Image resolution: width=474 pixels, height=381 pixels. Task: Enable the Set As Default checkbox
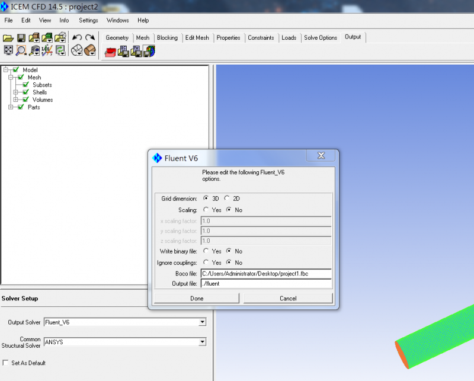(x=5, y=363)
